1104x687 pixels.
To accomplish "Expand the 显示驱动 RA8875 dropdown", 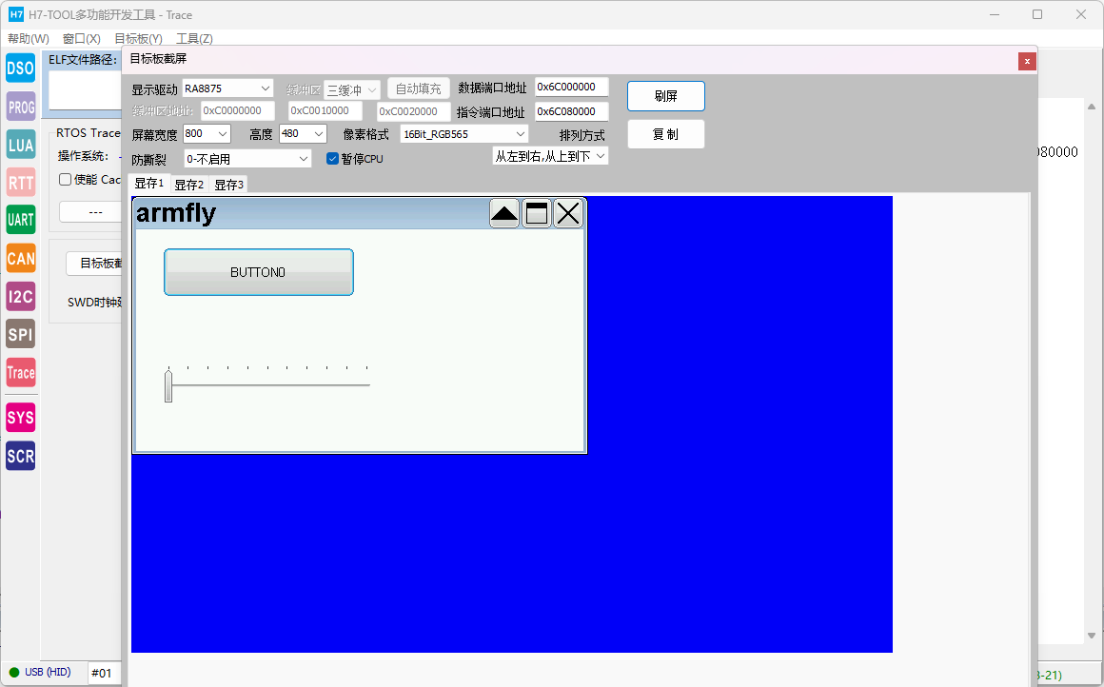I will 227,88.
